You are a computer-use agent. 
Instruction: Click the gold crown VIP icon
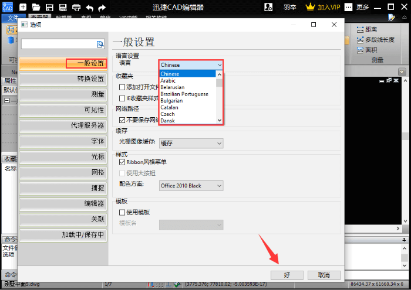tap(310, 7)
